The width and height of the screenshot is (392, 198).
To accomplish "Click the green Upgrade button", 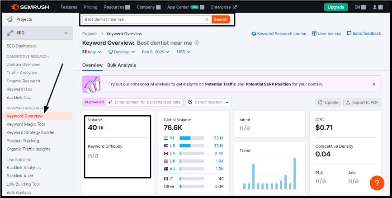I will (336, 7).
